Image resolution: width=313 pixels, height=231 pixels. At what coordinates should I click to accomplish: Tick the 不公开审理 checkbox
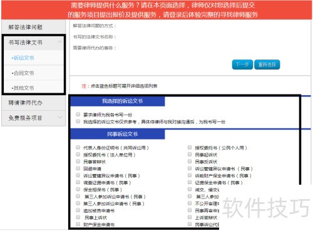tap(190, 203)
